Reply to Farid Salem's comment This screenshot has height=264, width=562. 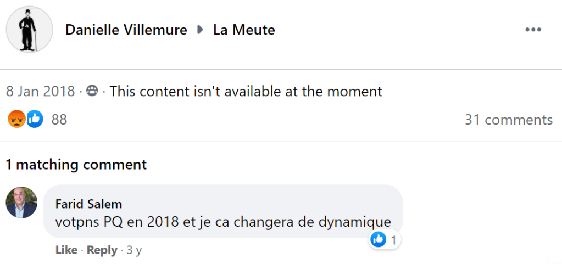click(102, 250)
